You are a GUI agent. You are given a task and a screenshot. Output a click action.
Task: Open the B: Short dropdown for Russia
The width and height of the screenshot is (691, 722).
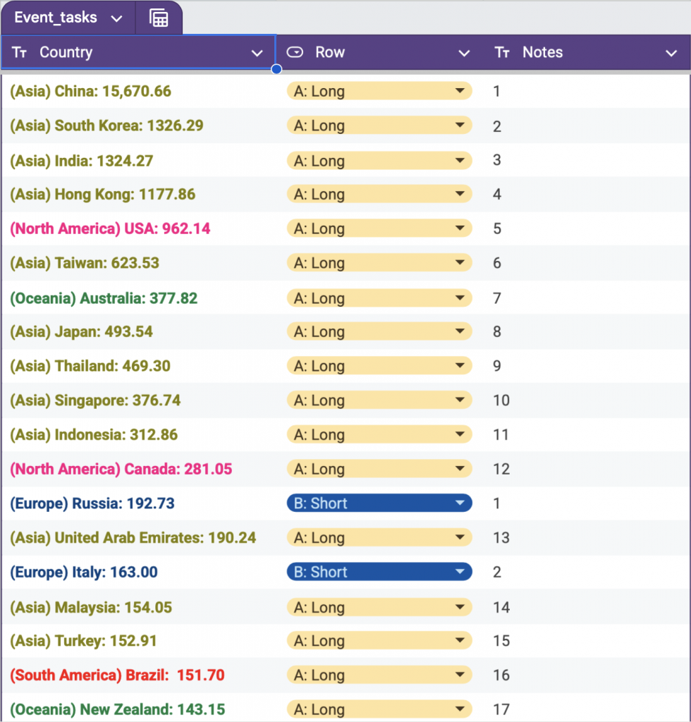click(x=460, y=503)
